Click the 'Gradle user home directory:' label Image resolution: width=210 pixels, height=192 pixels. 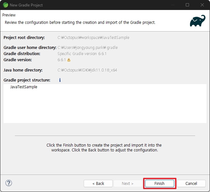pos(30,48)
